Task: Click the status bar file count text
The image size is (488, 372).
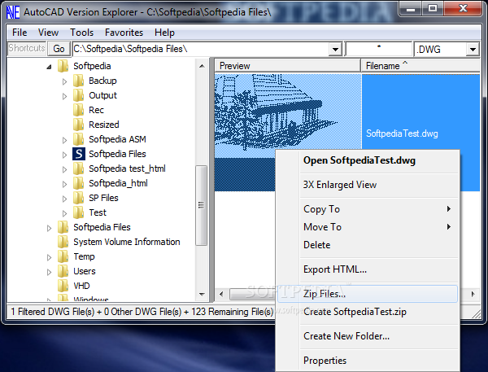Action: [142, 312]
